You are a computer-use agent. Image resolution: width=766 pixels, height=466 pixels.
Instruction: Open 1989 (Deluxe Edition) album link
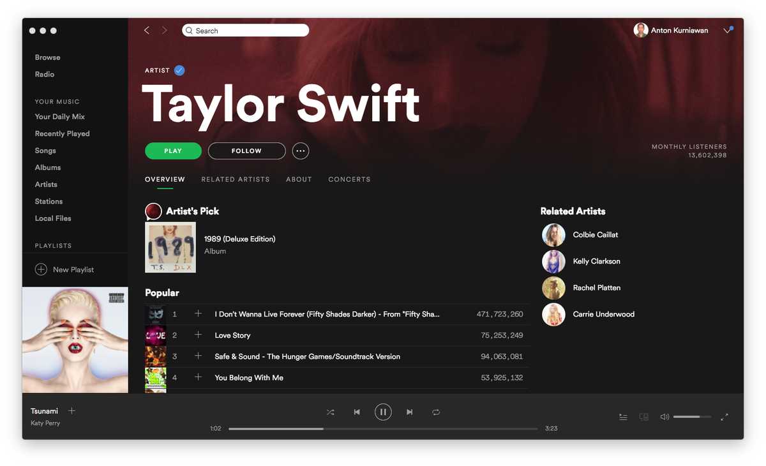click(239, 239)
